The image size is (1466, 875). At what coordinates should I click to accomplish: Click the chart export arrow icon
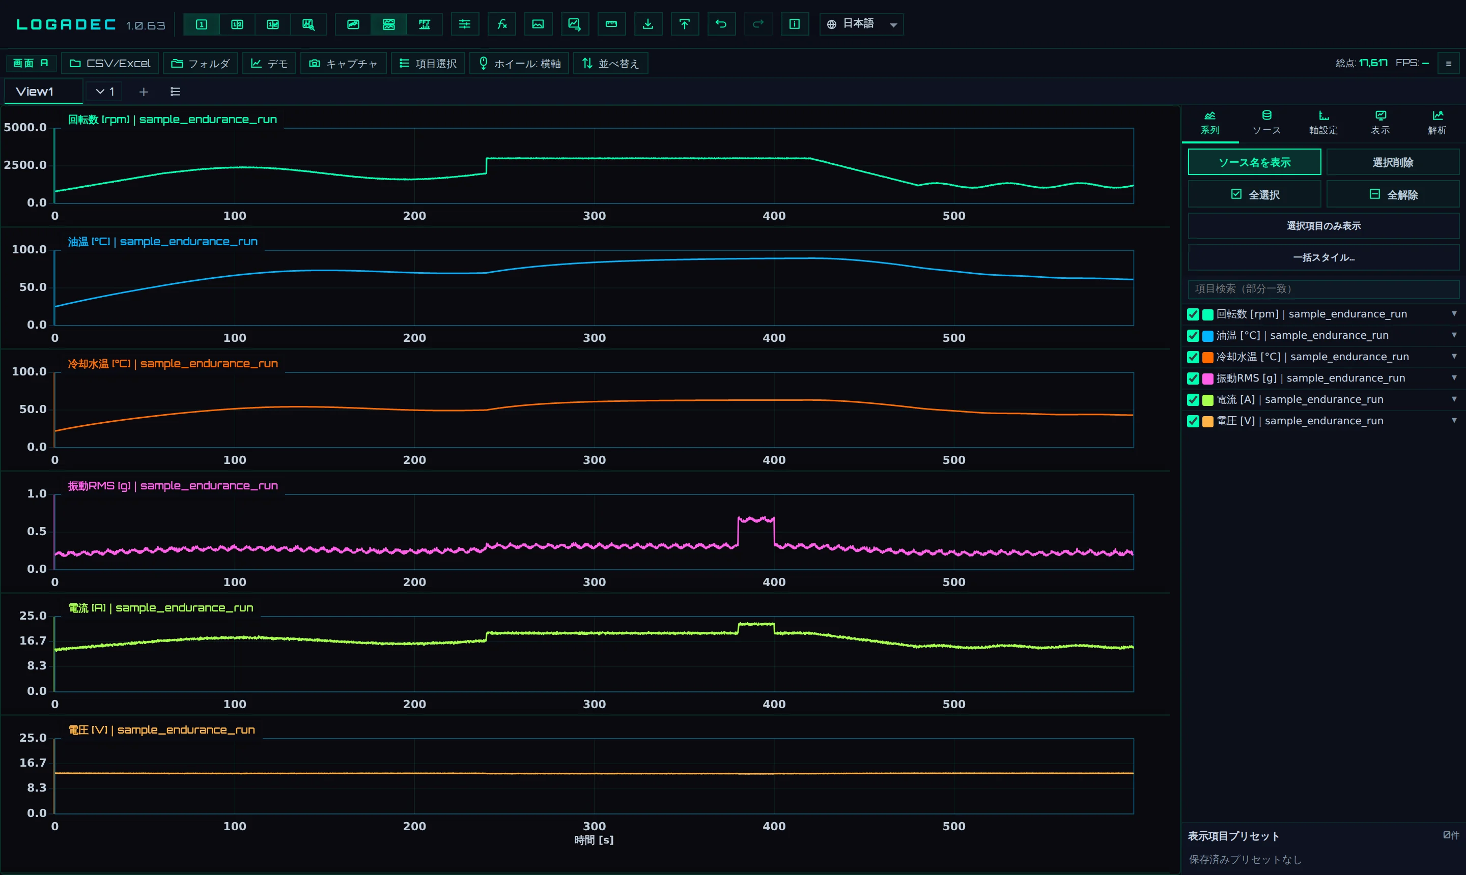[x=575, y=24]
